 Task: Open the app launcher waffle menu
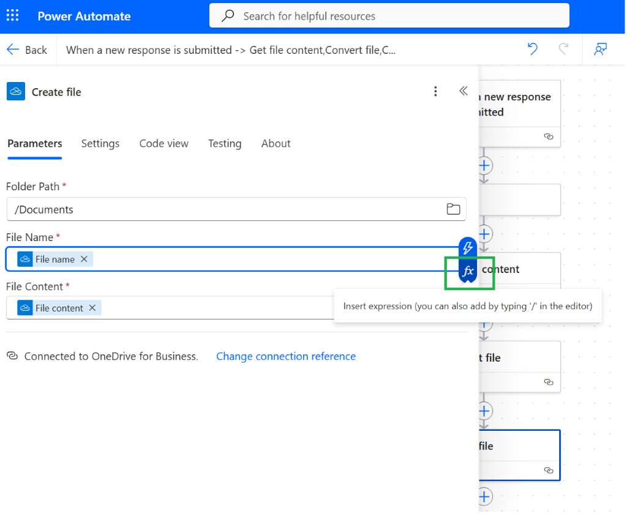[x=12, y=15]
